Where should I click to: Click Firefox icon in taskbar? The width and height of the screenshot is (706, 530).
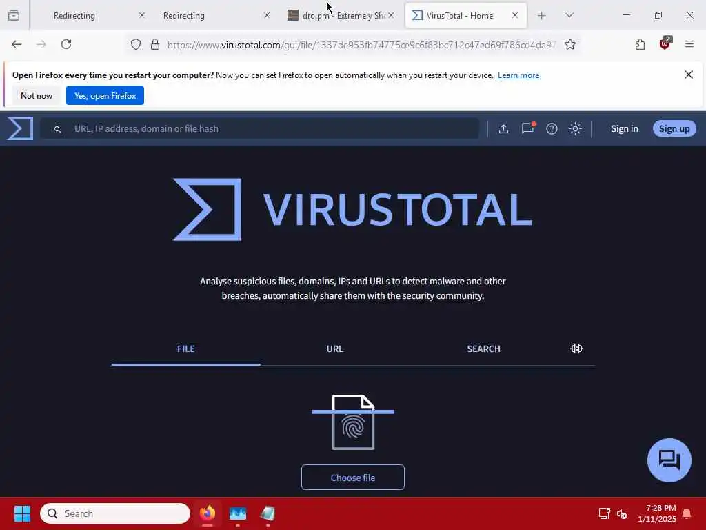click(x=208, y=513)
